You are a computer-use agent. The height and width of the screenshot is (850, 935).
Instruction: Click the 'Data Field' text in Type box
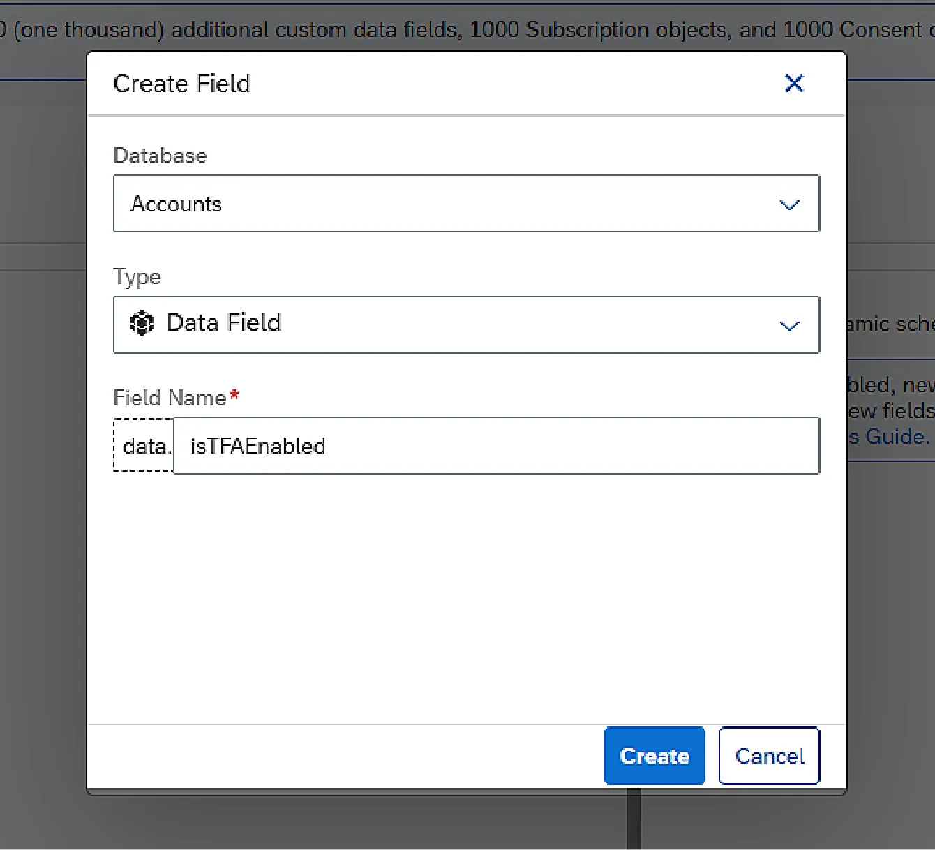(223, 323)
